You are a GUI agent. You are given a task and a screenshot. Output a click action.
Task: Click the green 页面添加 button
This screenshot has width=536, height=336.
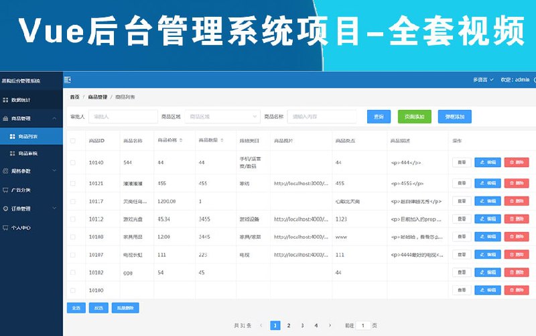tap(415, 117)
